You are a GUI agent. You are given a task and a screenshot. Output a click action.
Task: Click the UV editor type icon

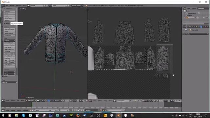(x=90, y=101)
